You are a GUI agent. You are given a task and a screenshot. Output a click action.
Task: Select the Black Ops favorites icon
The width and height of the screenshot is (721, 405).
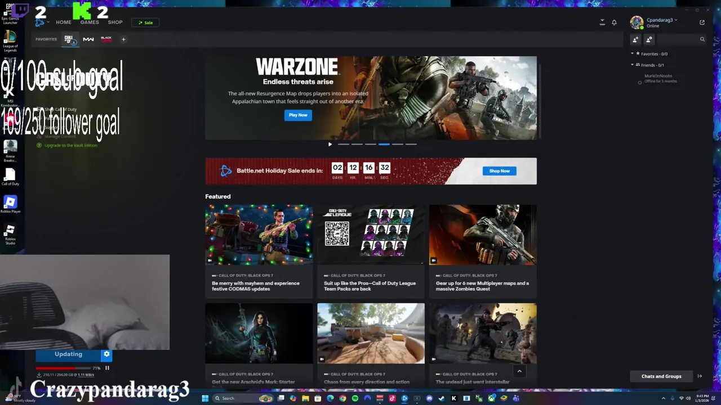(106, 39)
